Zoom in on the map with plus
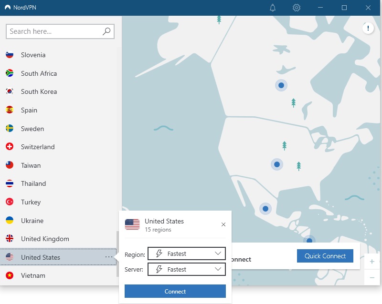The width and height of the screenshot is (382, 304). (x=372, y=262)
